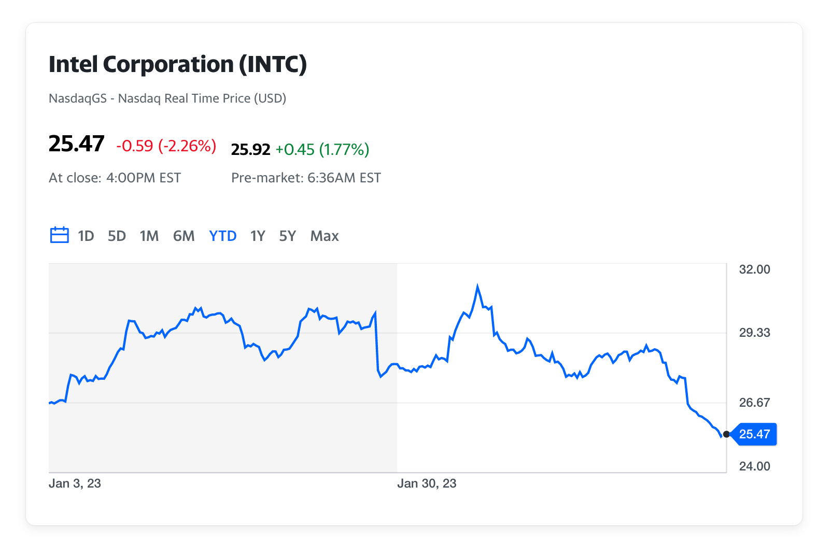This screenshot has height=543, width=817.
Task: Show the 5Y price history
Action: coord(287,236)
